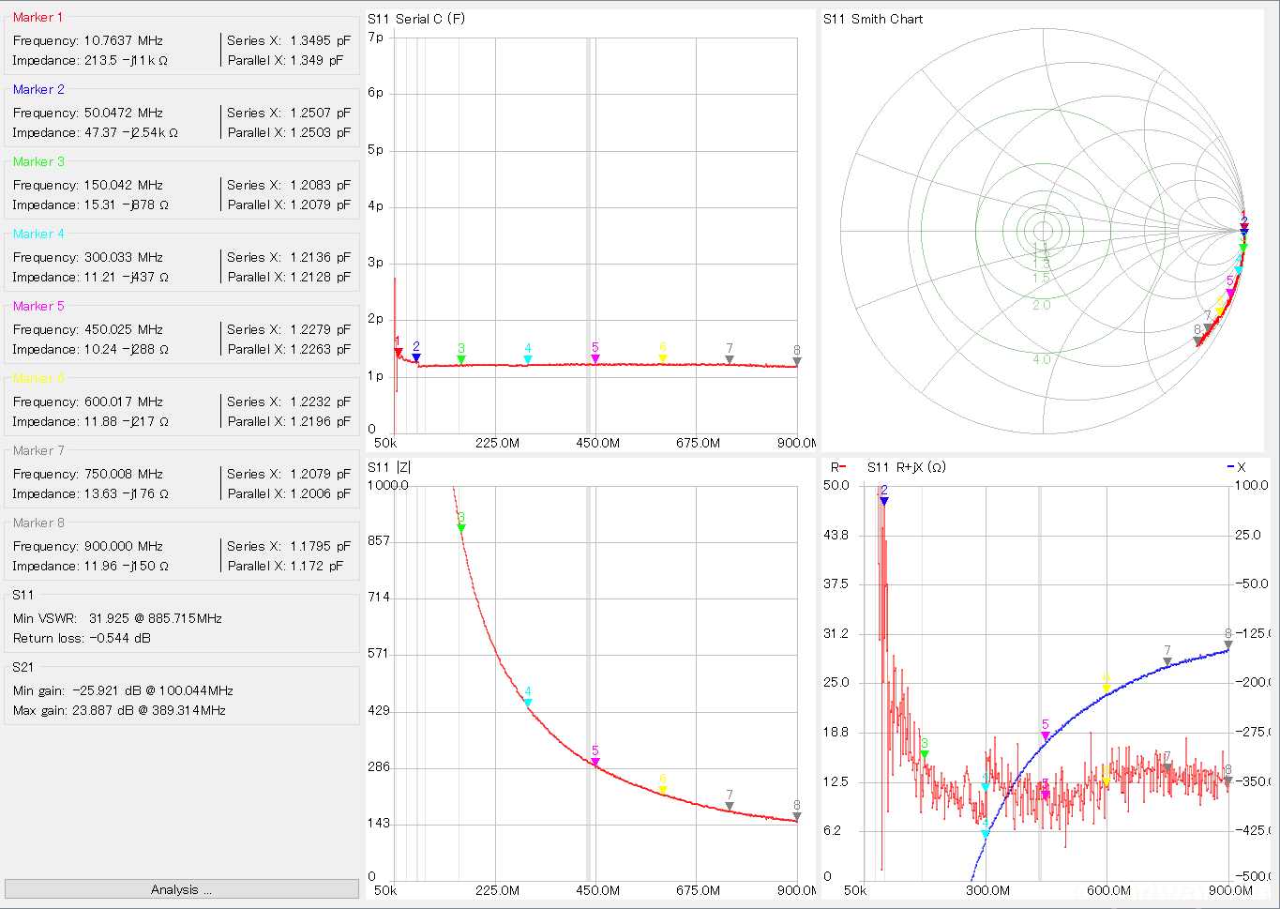
Task: Select green marker 3 on Serial C chart
Action: tap(461, 359)
